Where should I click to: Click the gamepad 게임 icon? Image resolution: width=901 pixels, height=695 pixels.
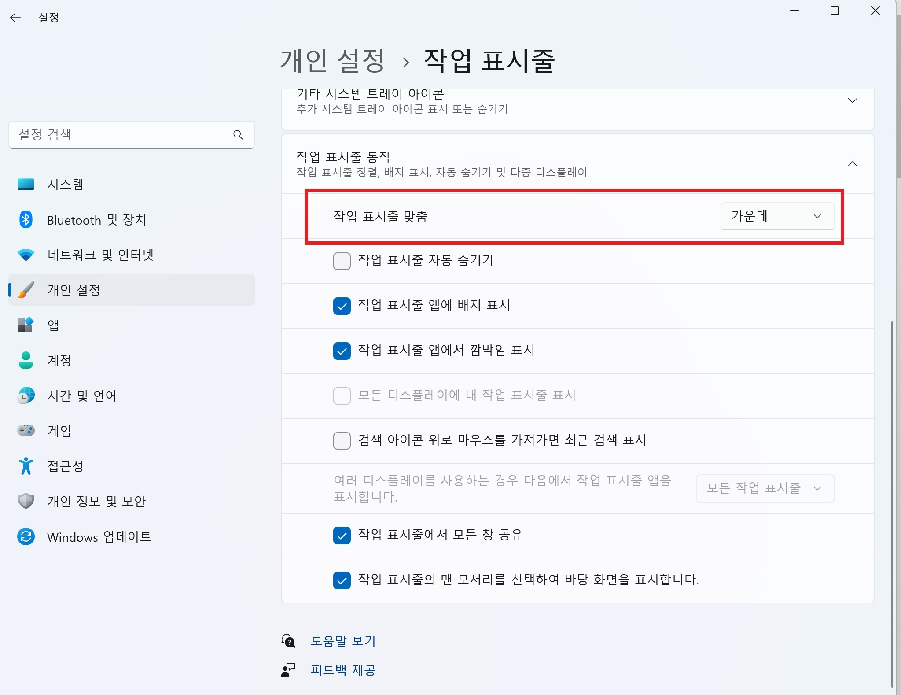click(26, 430)
